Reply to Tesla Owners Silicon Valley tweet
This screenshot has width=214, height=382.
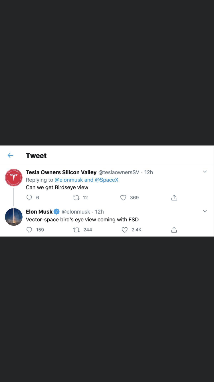pyautogui.click(x=29, y=198)
